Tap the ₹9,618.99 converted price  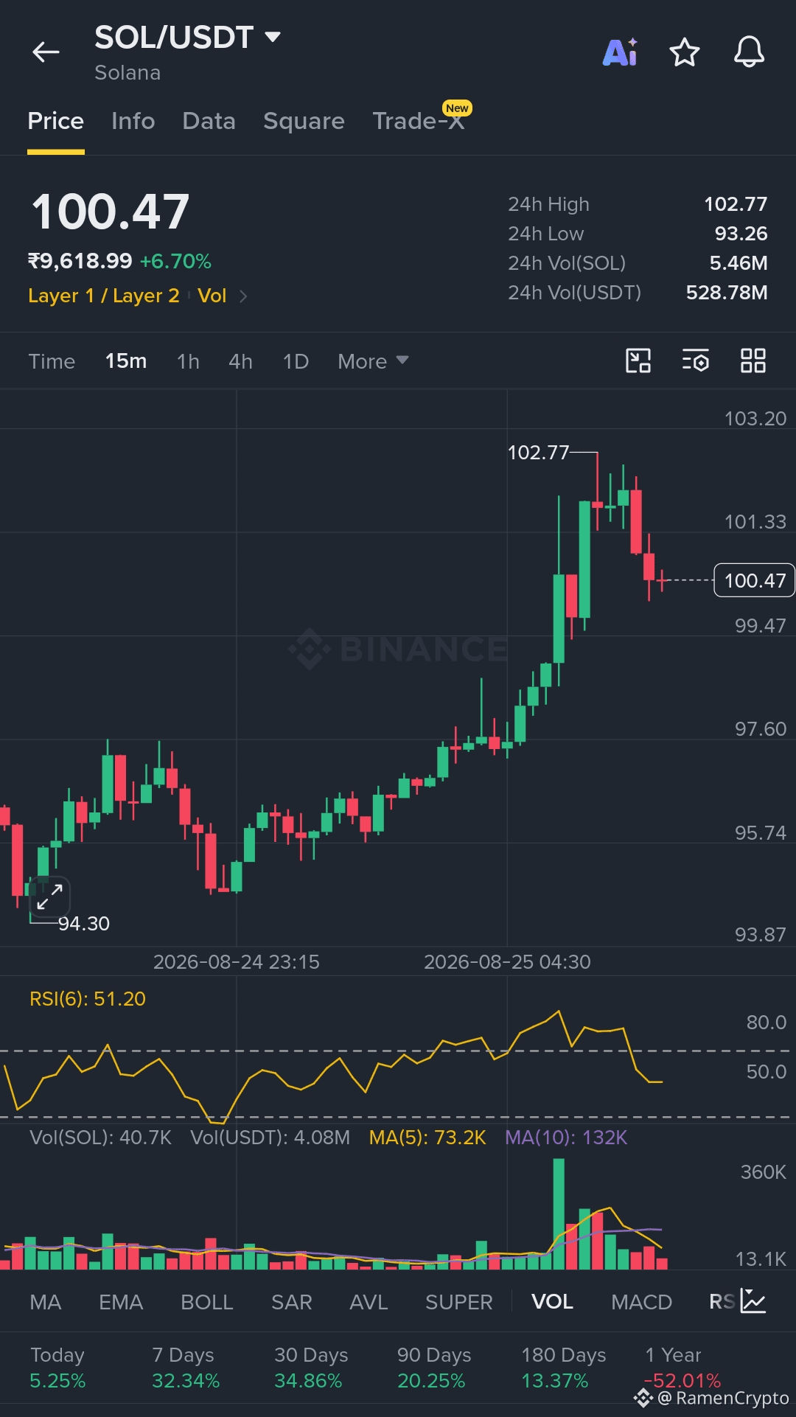[80, 261]
